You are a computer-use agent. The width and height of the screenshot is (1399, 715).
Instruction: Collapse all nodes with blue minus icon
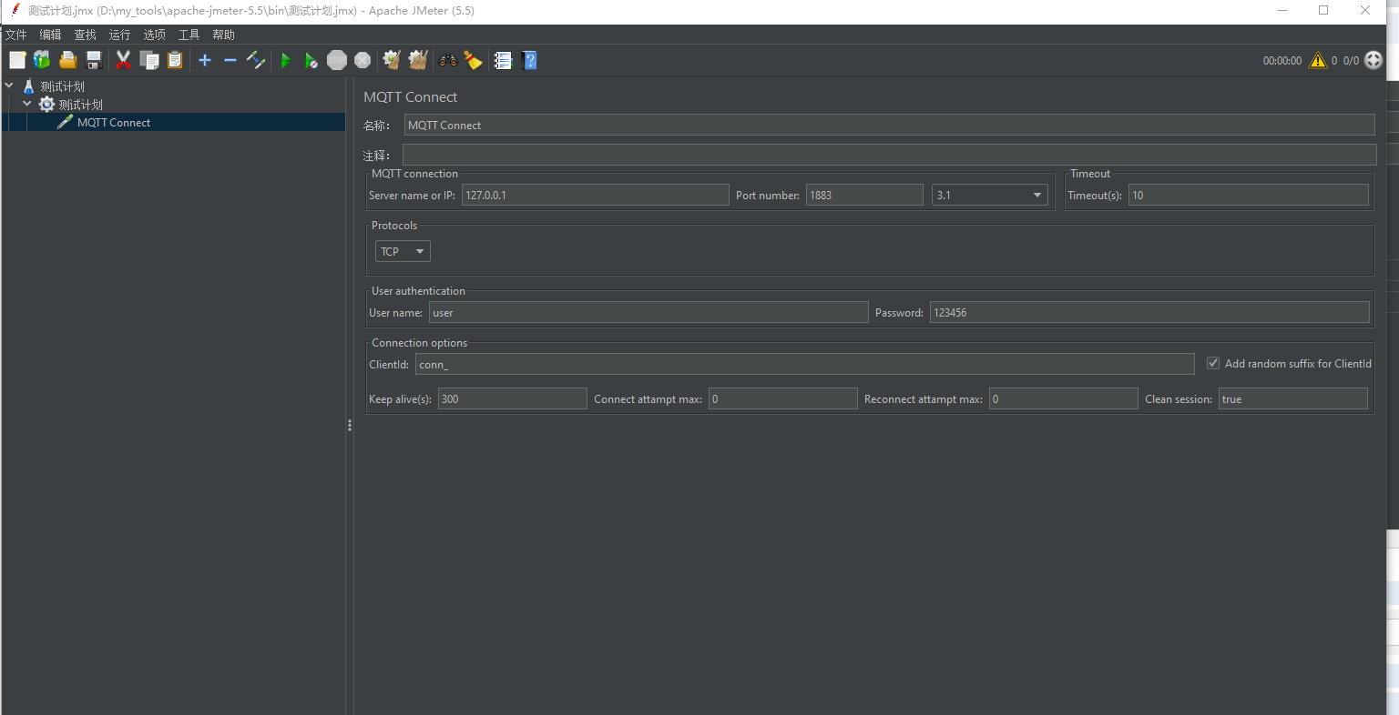[230, 60]
